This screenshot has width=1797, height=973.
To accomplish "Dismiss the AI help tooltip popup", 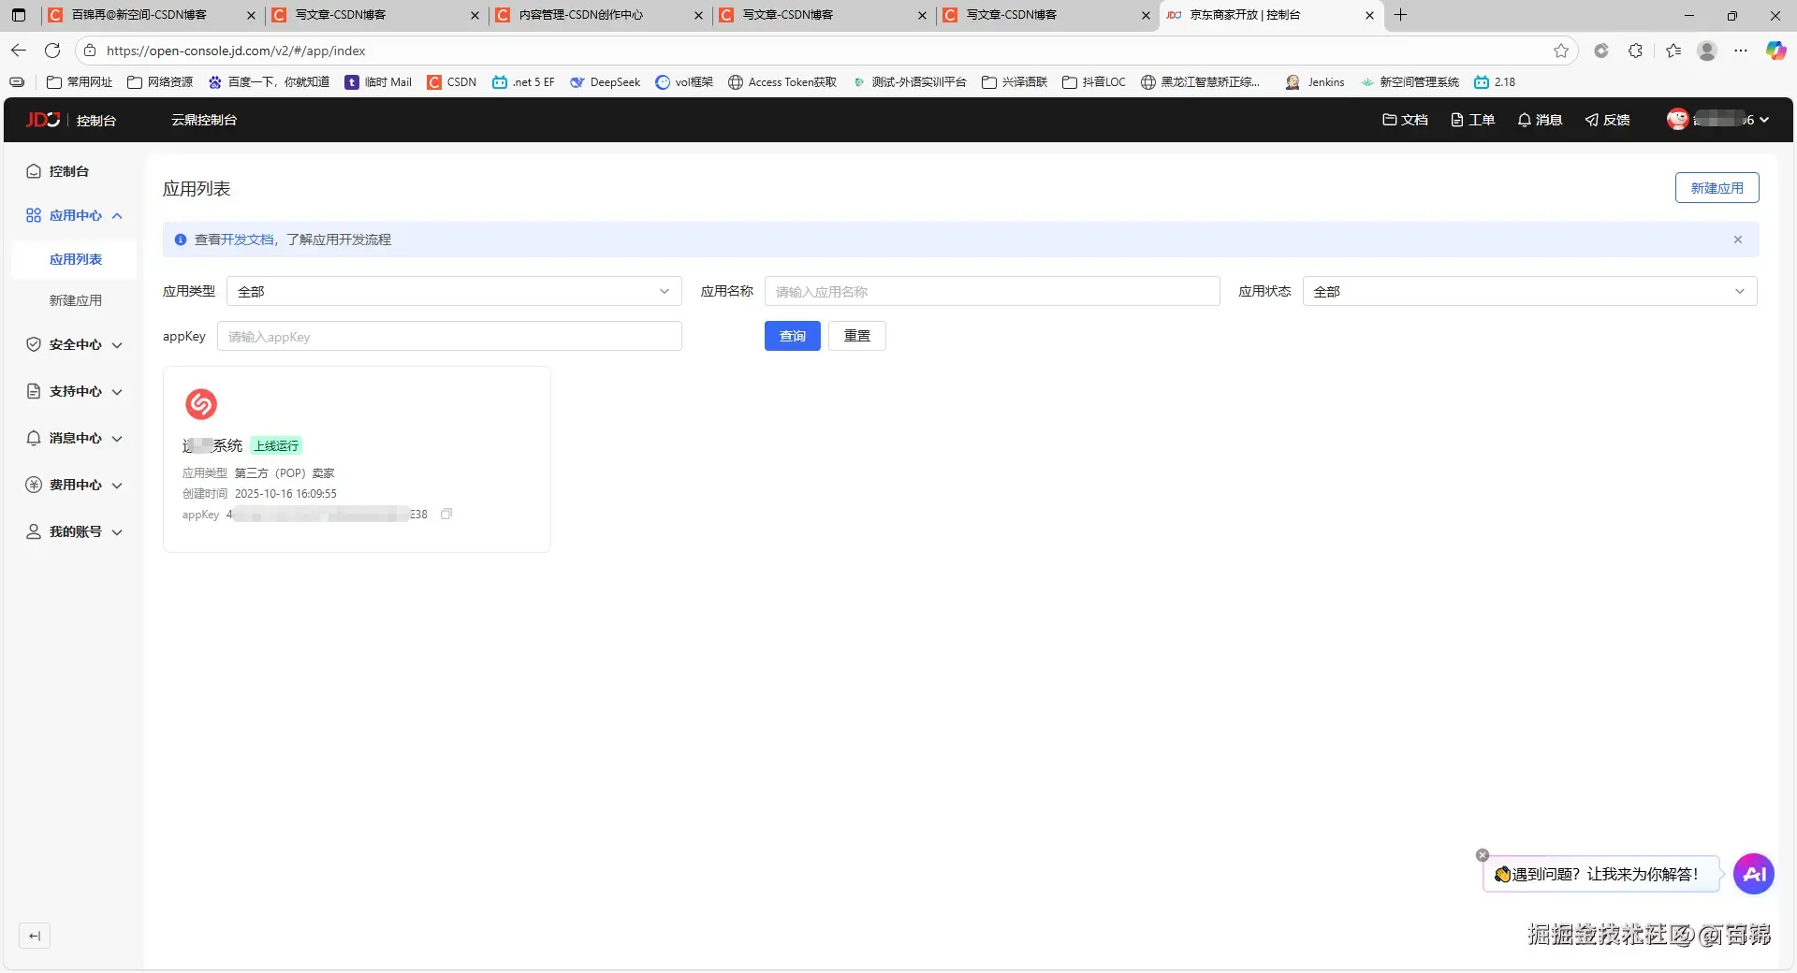I will pyautogui.click(x=1482, y=855).
